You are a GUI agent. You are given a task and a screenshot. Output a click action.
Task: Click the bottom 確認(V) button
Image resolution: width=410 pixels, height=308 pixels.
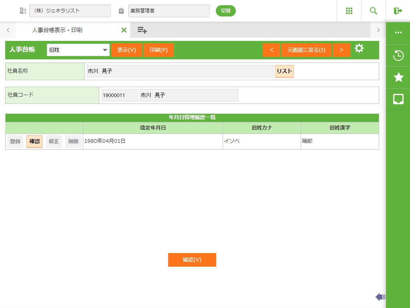(192, 260)
